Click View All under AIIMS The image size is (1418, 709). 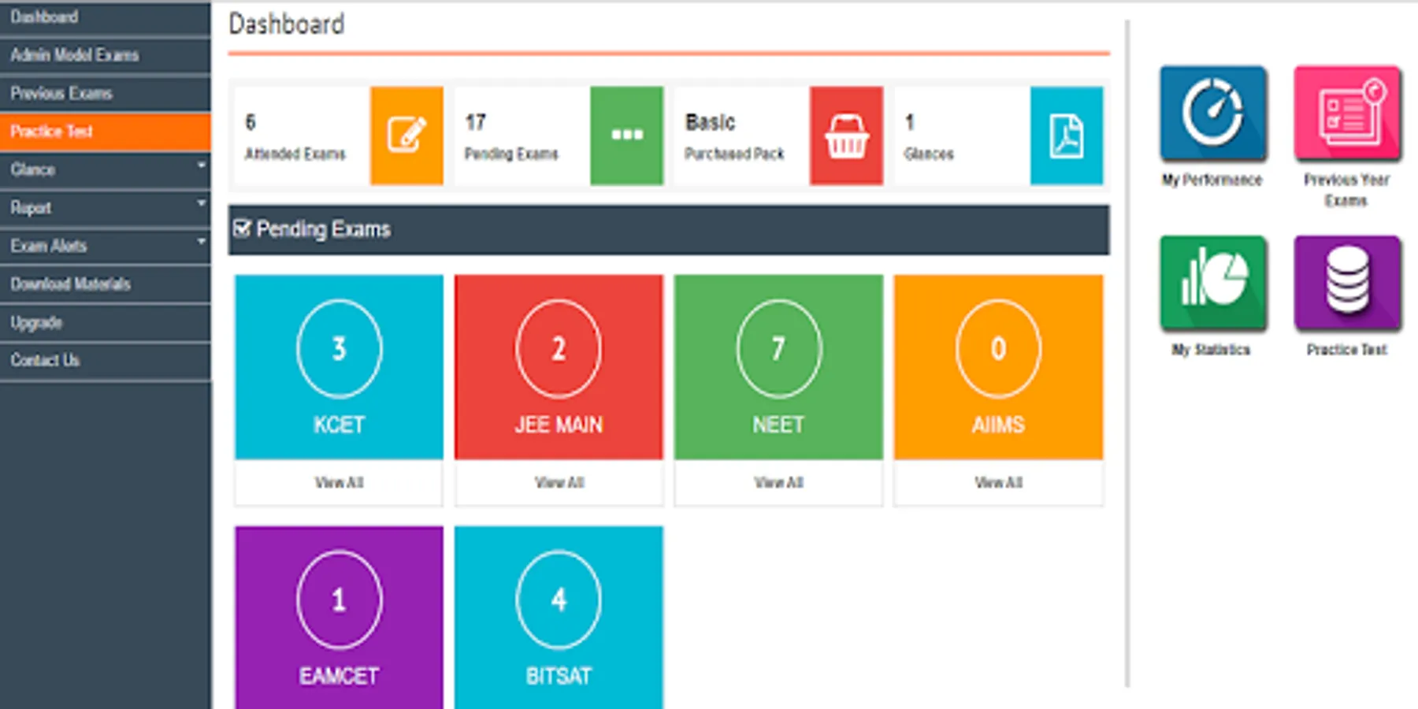(x=999, y=482)
